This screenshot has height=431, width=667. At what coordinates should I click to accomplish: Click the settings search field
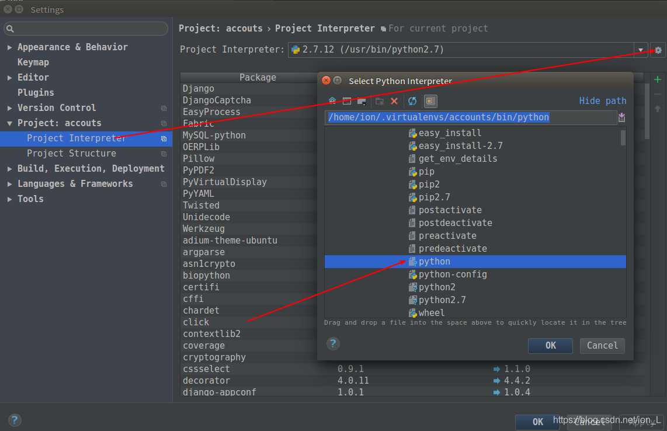pyautogui.click(x=86, y=29)
